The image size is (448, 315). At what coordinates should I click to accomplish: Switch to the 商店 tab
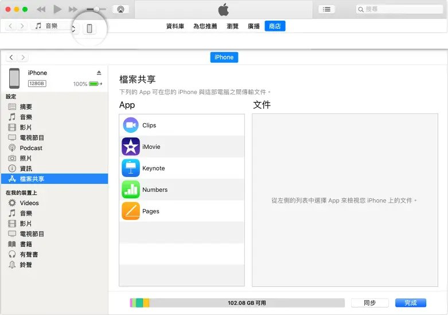(275, 26)
